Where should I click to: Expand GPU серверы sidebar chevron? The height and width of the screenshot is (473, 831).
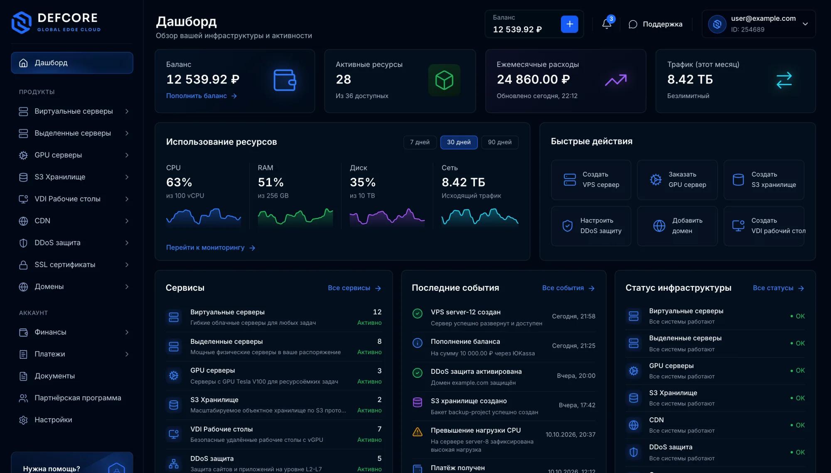coord(127,155)
